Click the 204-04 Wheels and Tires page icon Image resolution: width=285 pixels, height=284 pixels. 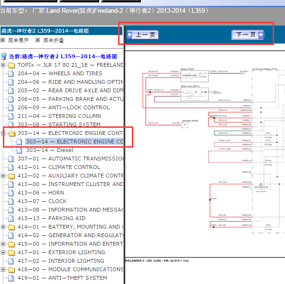(11, 74)
